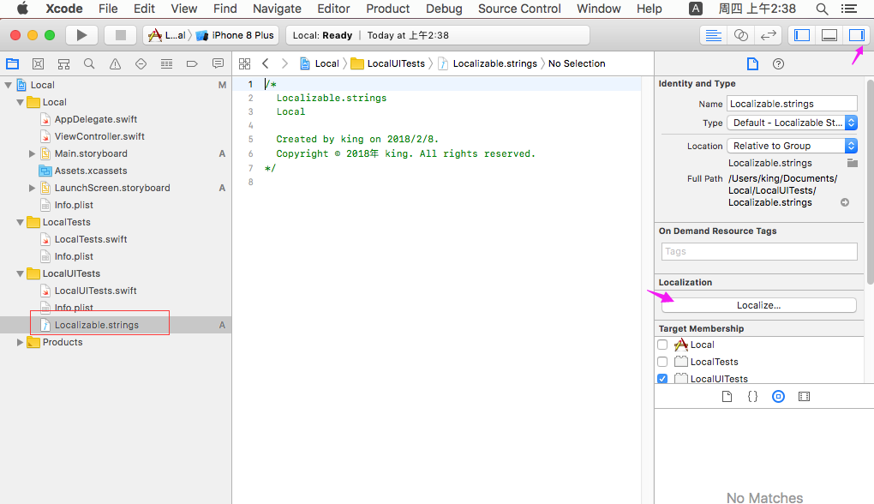Show Media library
Image resolution: width=874 pixels, height=504 pixels.
coord(804,396)
